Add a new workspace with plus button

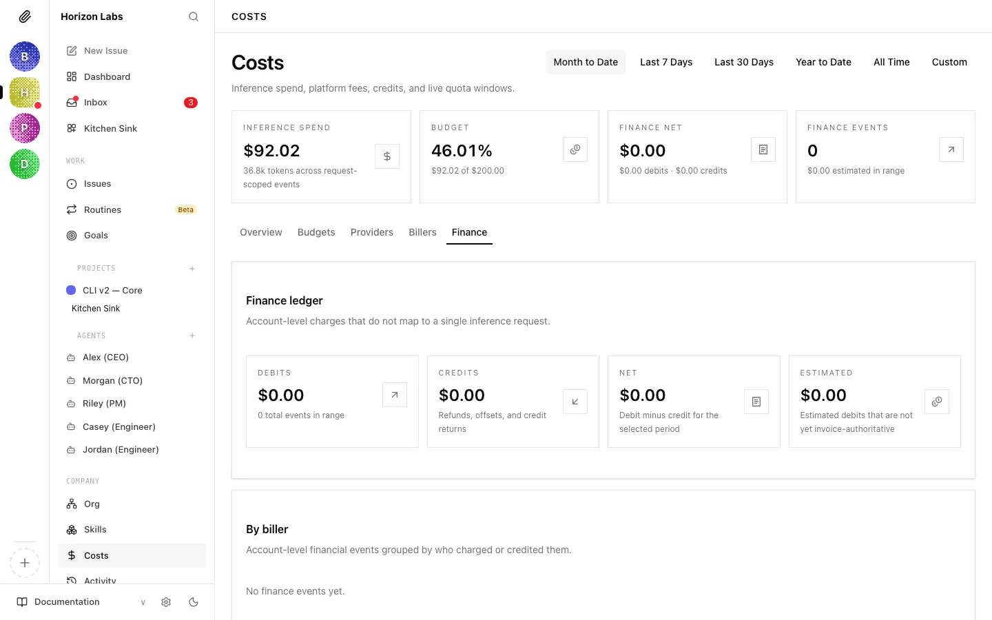[25, 563]
